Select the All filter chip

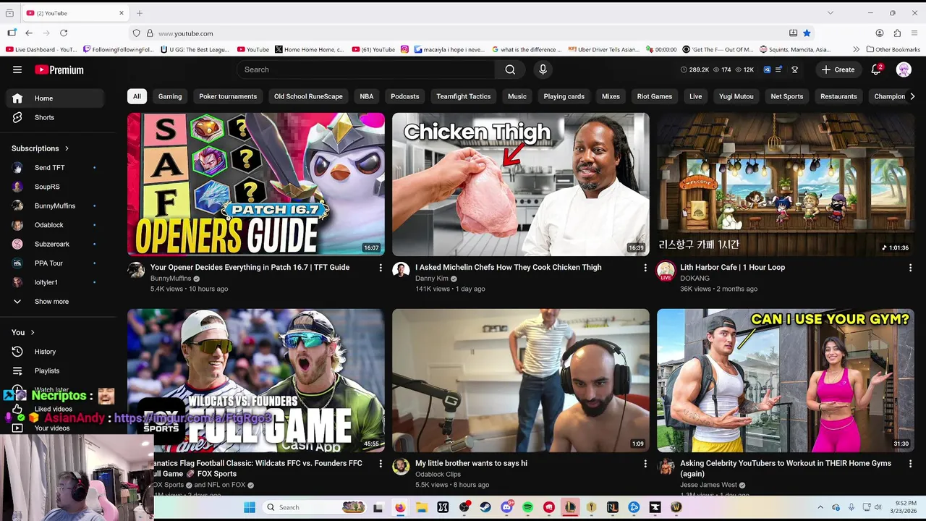click(x=137, y=96)
